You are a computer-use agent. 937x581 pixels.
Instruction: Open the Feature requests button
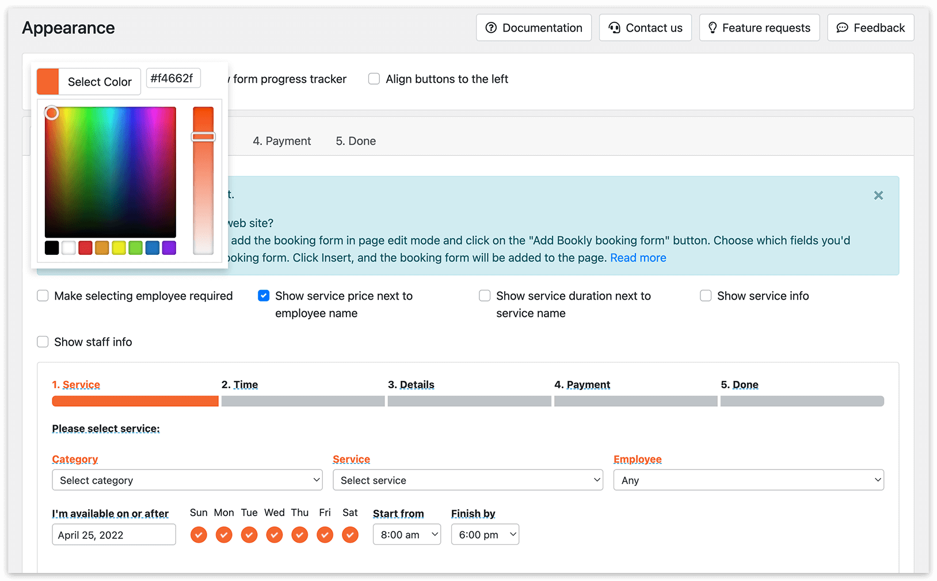(x=759, y=28)
